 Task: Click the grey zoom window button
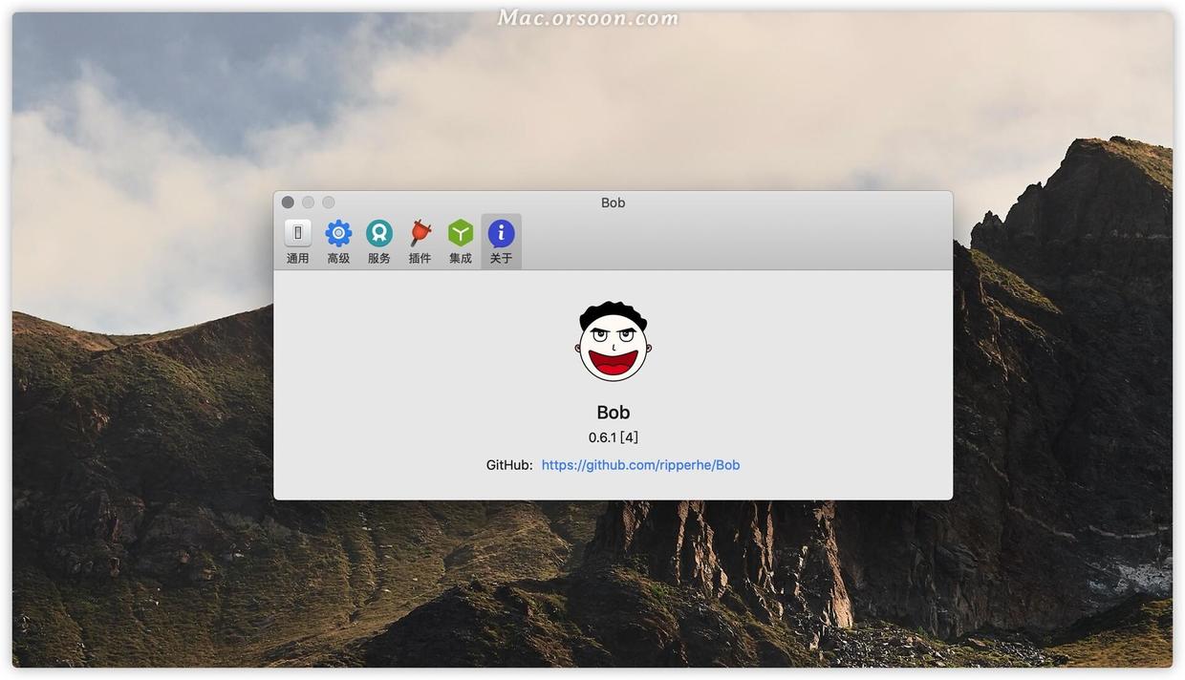(x=328, y=202)
